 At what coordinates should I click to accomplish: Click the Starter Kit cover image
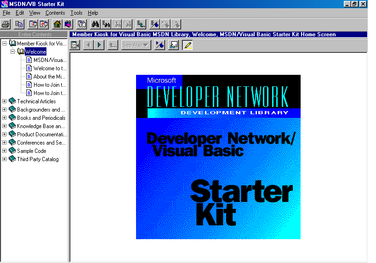click(x=218, y=157)
